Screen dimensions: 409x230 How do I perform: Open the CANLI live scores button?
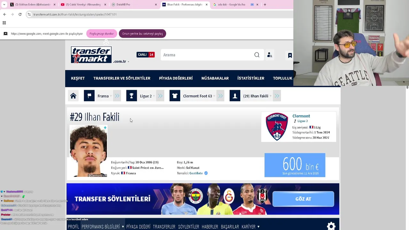coord(145,55)
